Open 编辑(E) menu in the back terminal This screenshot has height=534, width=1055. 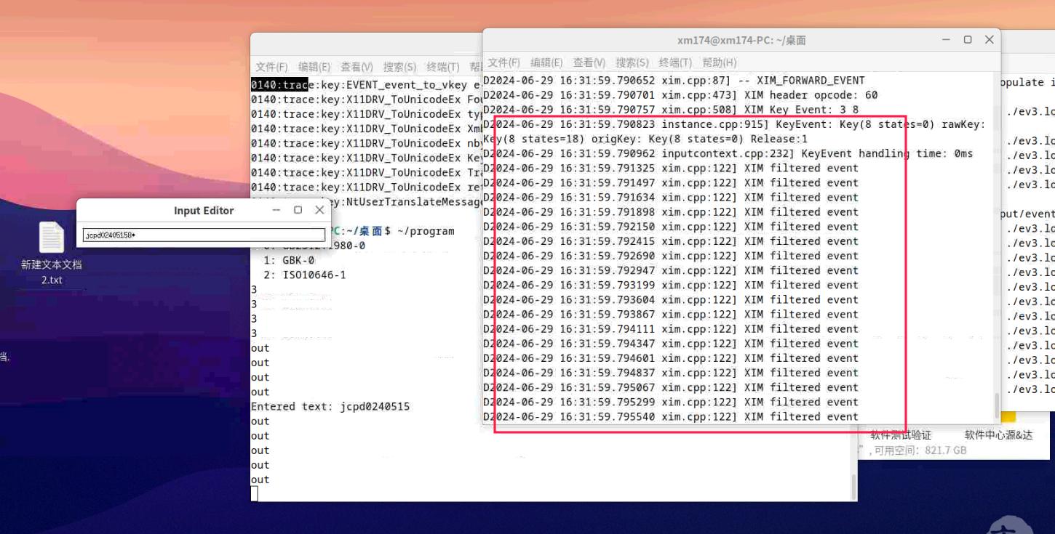tap(314, 67)
